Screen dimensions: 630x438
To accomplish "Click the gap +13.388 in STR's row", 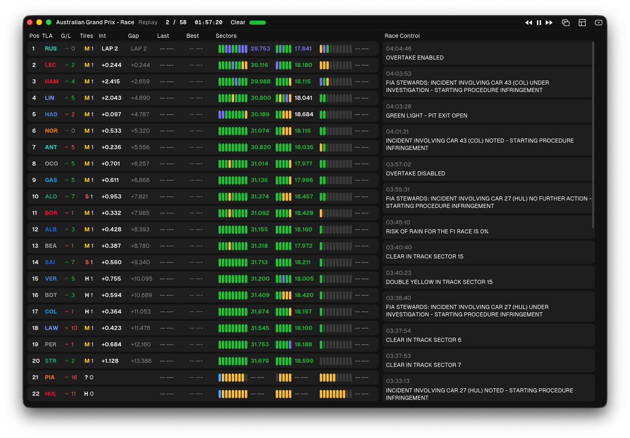I will (x=141, y=361).
